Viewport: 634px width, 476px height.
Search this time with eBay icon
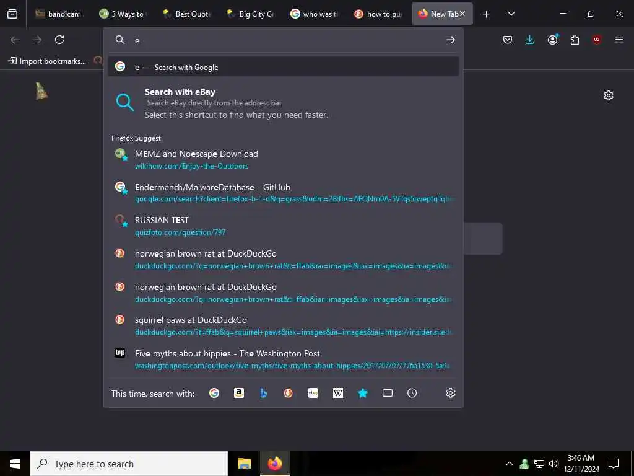[x=313, y=393]
